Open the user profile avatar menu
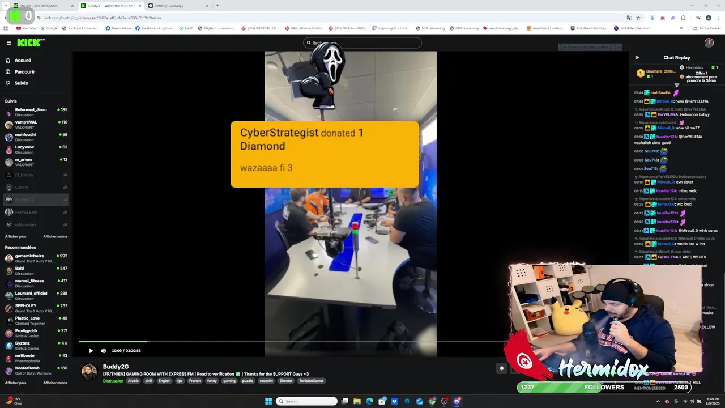Screen dimensions: 725x408 click(x=709, y=43)
